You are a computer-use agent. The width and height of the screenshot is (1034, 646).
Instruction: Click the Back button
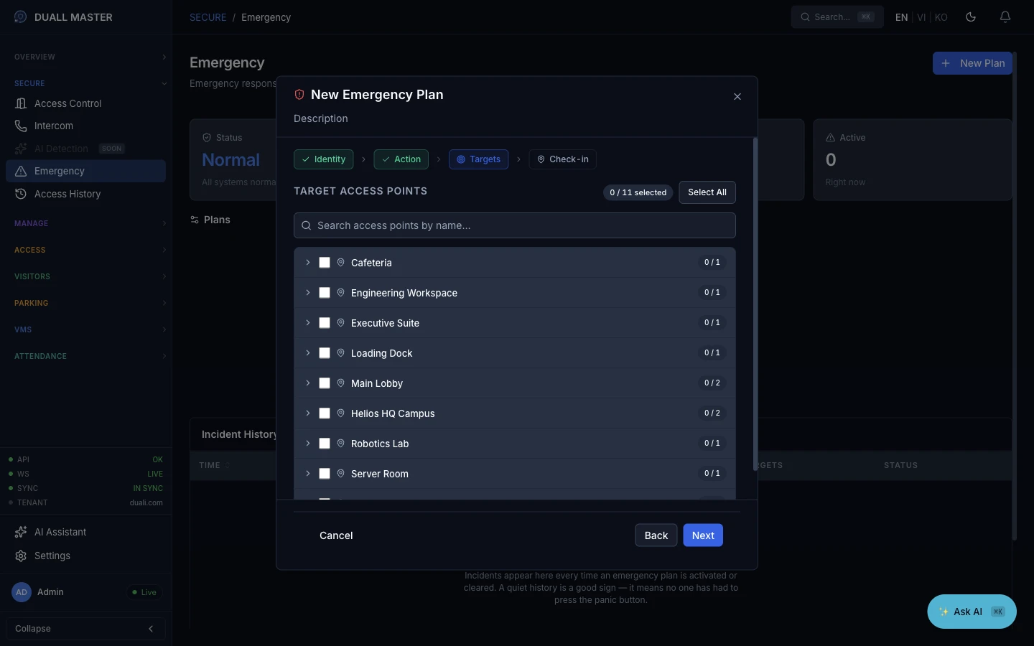coord(656,535)
